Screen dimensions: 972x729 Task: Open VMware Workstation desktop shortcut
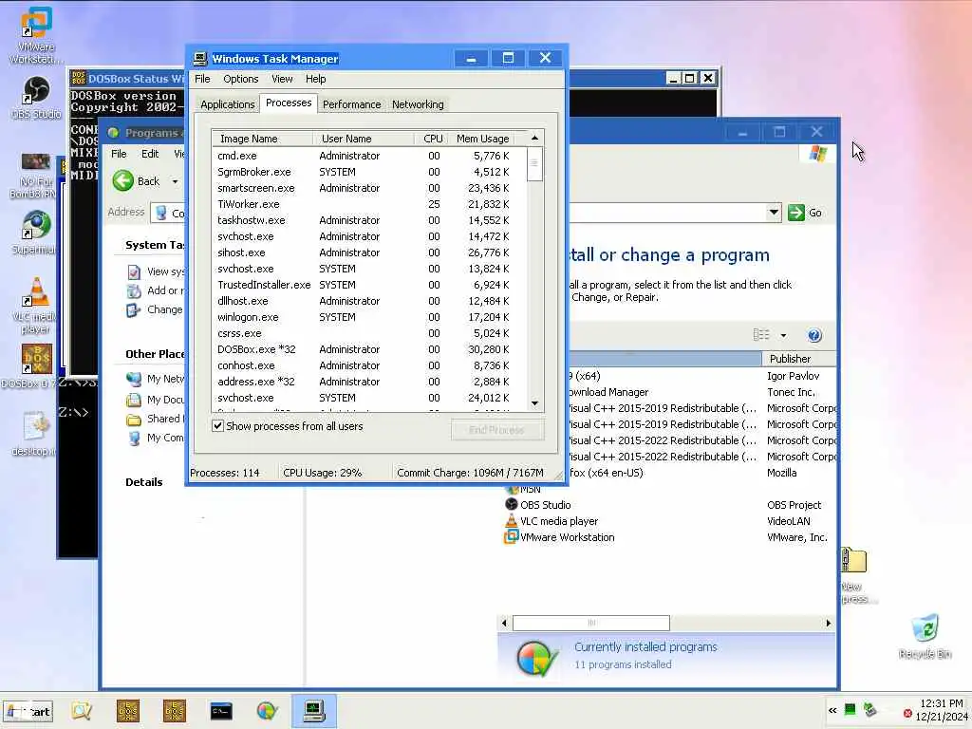pos(35,34)
